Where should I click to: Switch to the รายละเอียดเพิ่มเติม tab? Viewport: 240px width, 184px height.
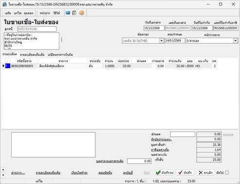[x=32, y=55]
